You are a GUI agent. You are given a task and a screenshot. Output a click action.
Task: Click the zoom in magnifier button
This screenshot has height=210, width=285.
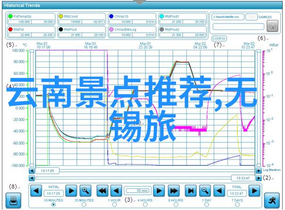pyautogui.click(x=85, y=191)
